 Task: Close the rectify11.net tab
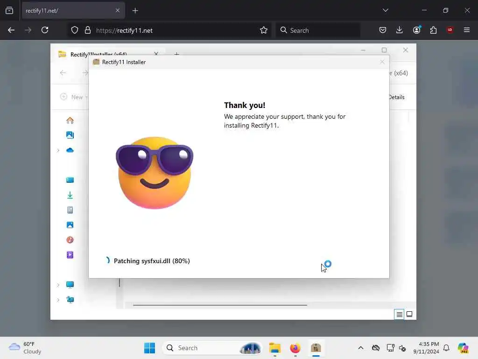point(117,10)
